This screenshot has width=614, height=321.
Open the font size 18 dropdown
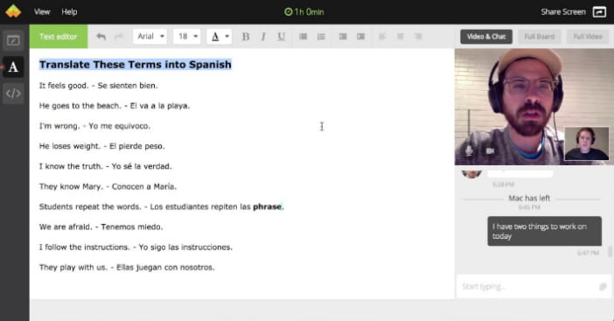point(187,37)
